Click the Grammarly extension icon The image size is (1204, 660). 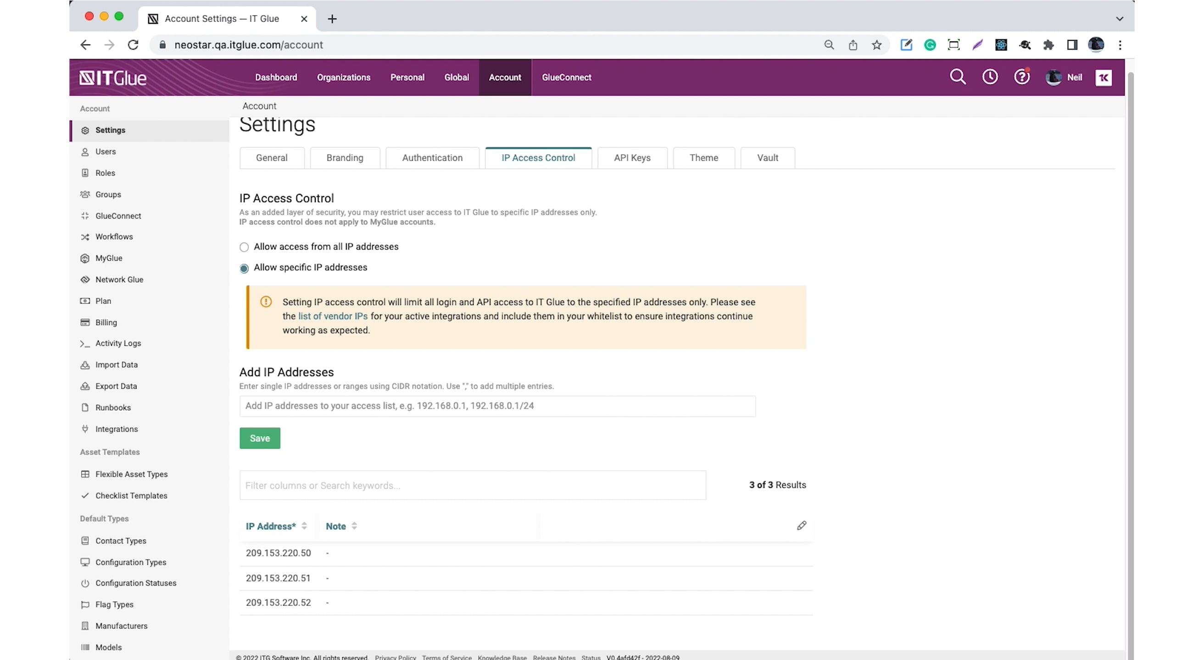click(x=930, y=45)
